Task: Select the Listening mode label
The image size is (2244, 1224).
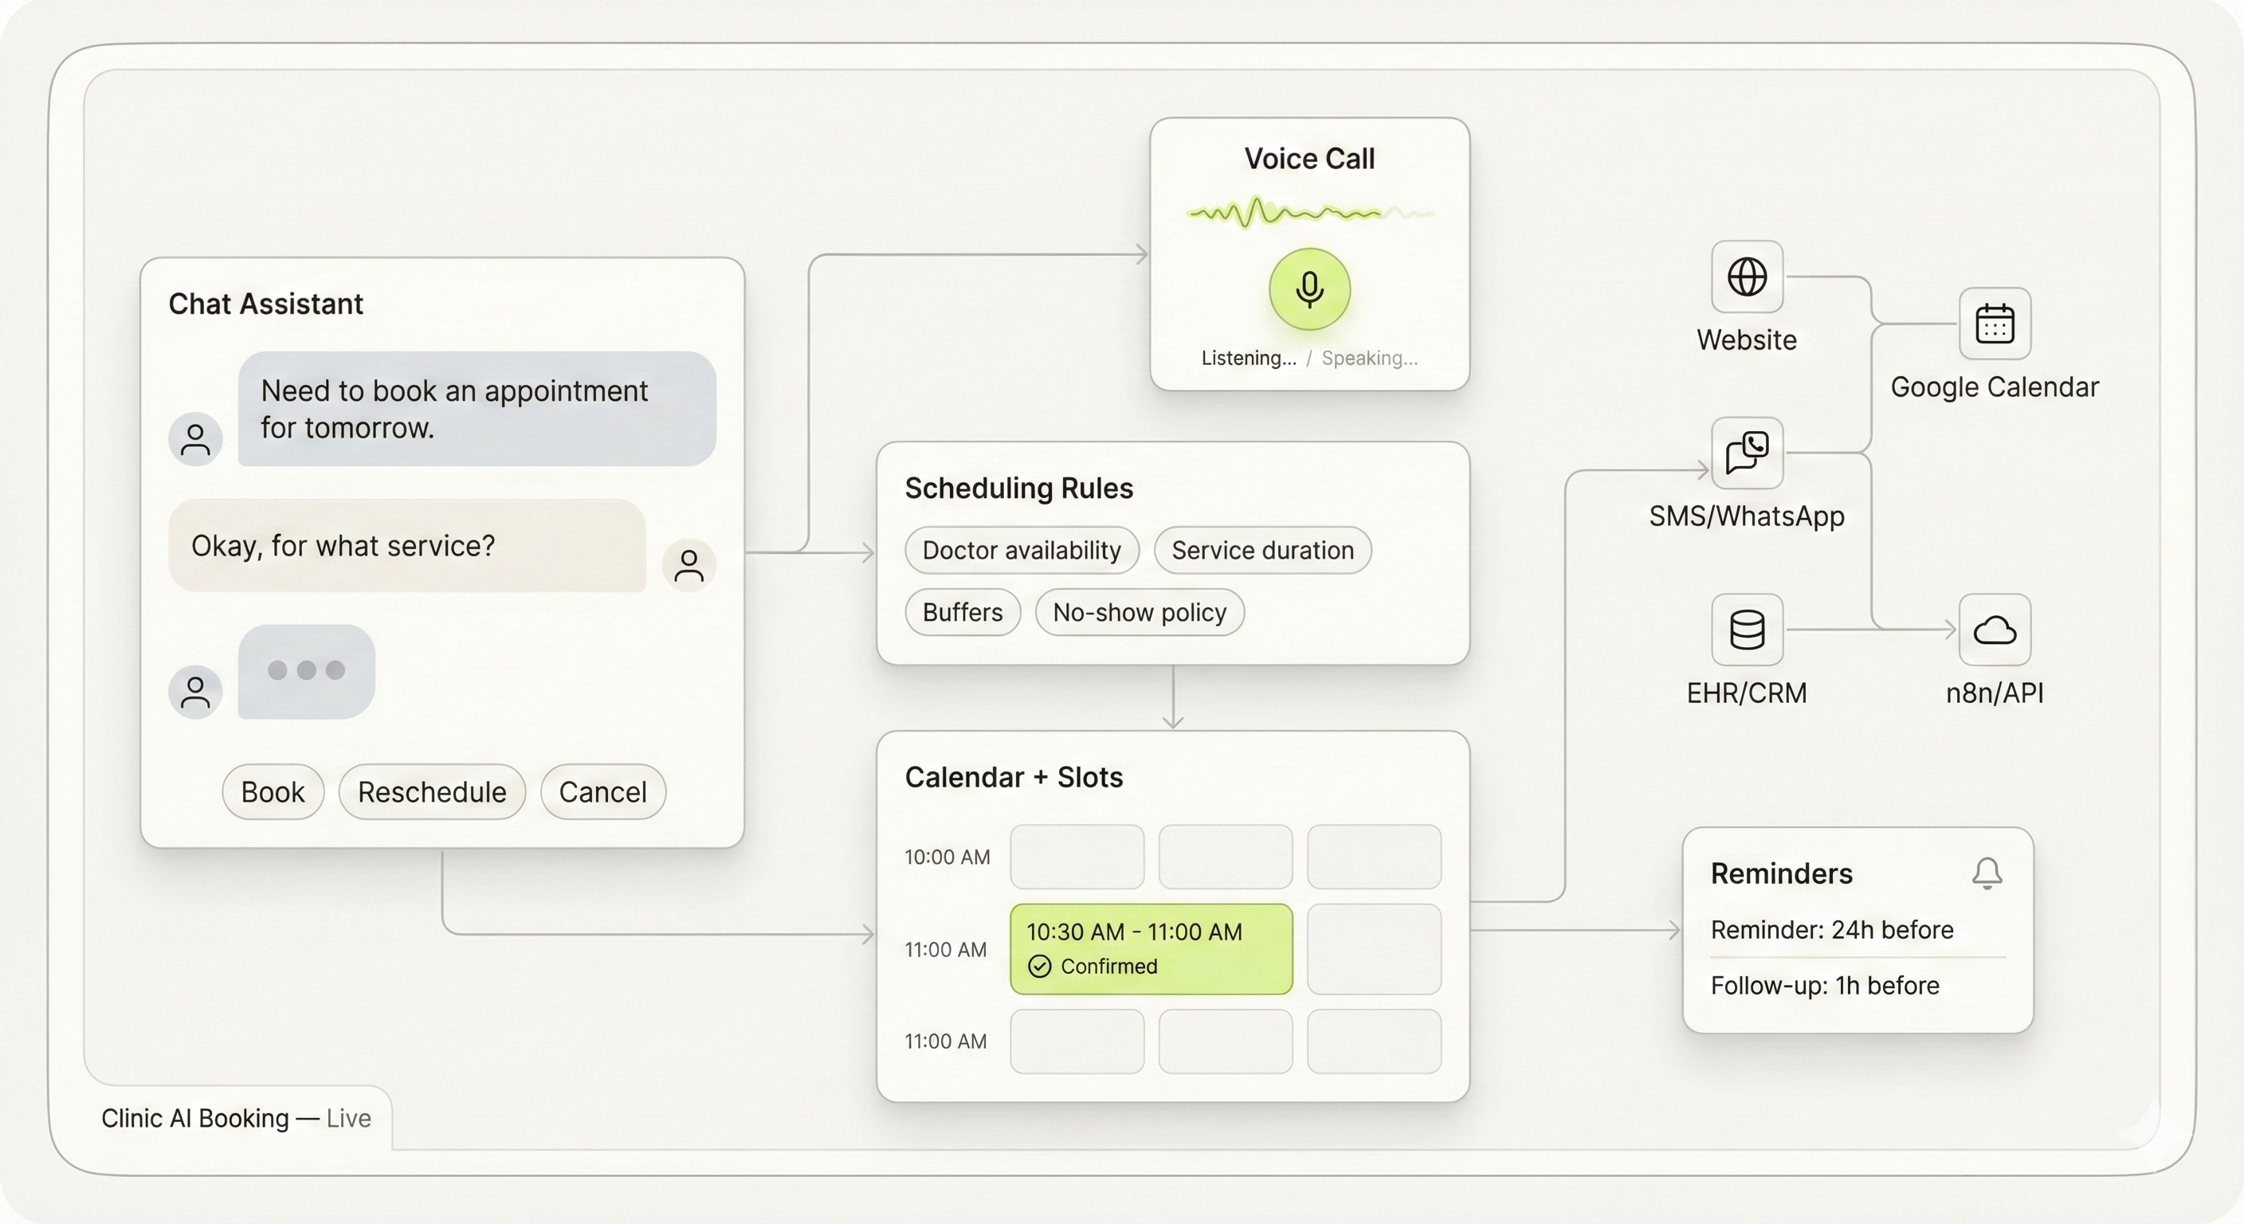Action: (x=1249, y=357)
